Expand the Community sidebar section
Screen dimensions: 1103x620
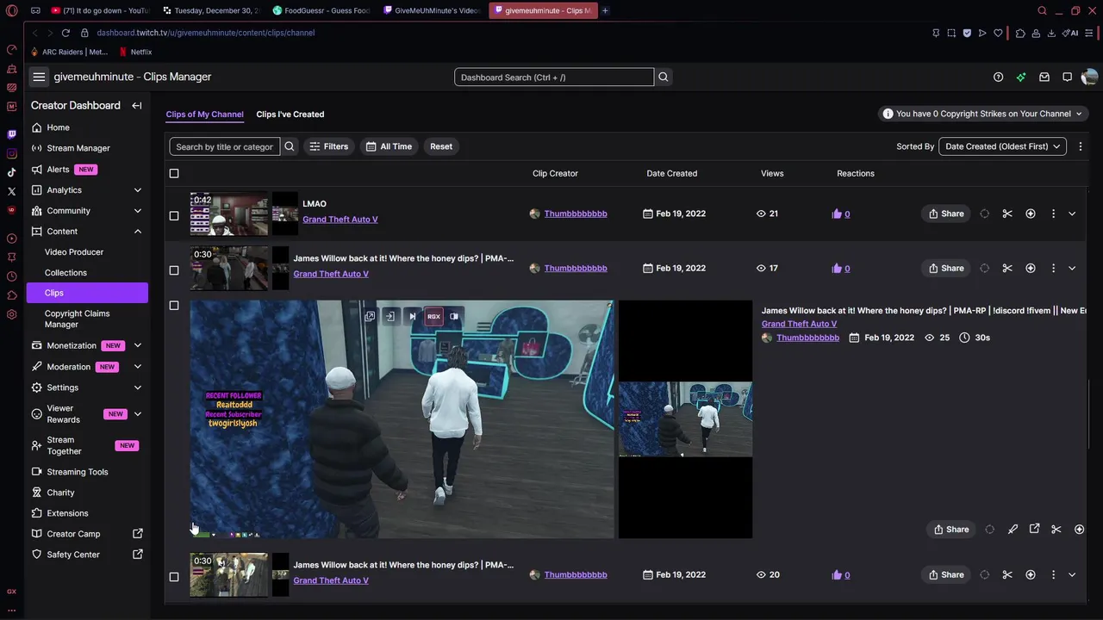coord(138,210)
